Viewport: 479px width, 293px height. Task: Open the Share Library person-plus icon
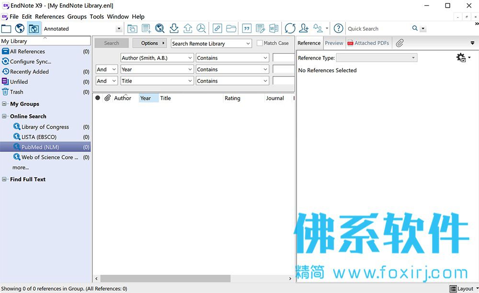304,28
